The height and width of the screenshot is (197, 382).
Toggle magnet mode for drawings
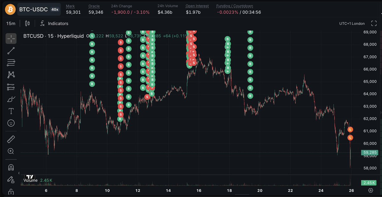click(11, 167)
